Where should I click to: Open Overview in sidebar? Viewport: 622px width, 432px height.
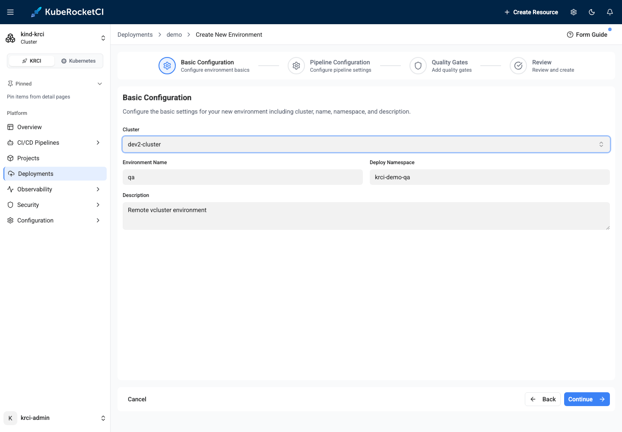point(55,127)
